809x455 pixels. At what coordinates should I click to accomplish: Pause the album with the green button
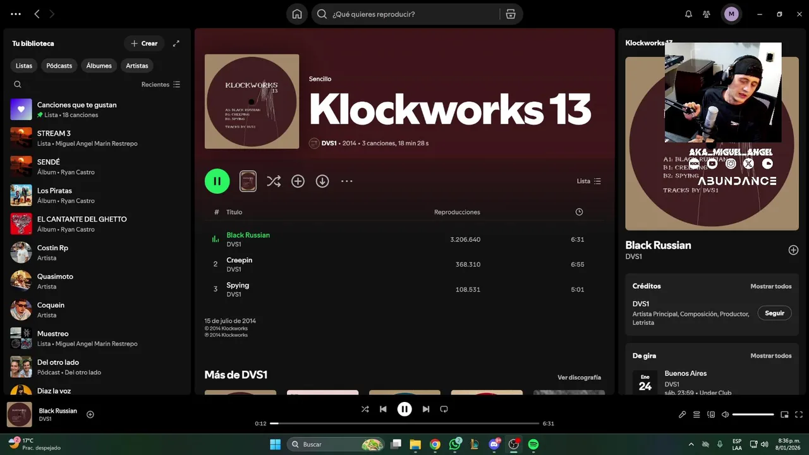pos(217,181)
